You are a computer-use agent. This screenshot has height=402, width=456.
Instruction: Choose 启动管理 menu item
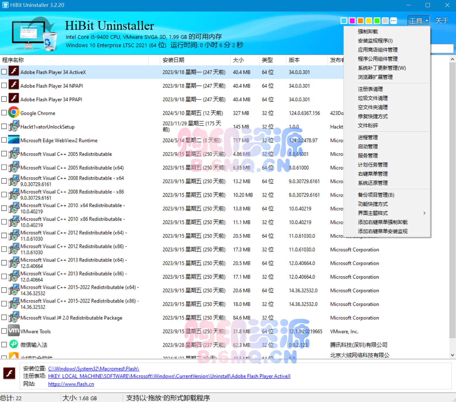[x=387, y=147]
